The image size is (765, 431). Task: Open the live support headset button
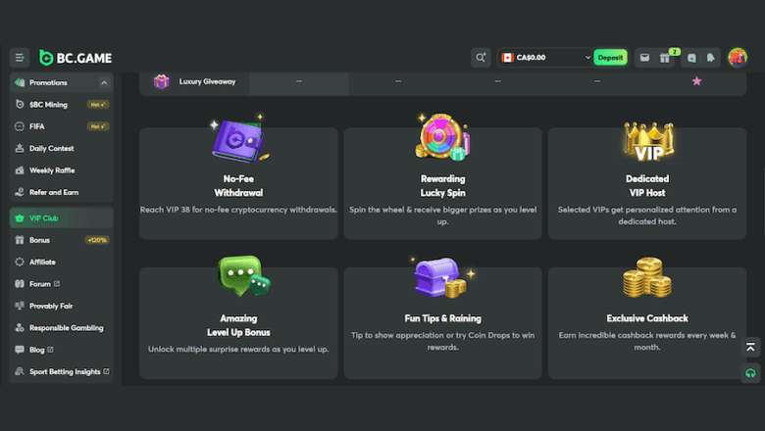[x=750, y=372]
